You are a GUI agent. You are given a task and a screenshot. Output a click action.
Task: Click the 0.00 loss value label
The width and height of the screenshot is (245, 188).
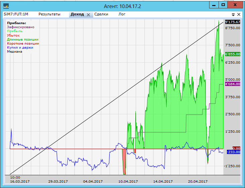click(236, 148)
